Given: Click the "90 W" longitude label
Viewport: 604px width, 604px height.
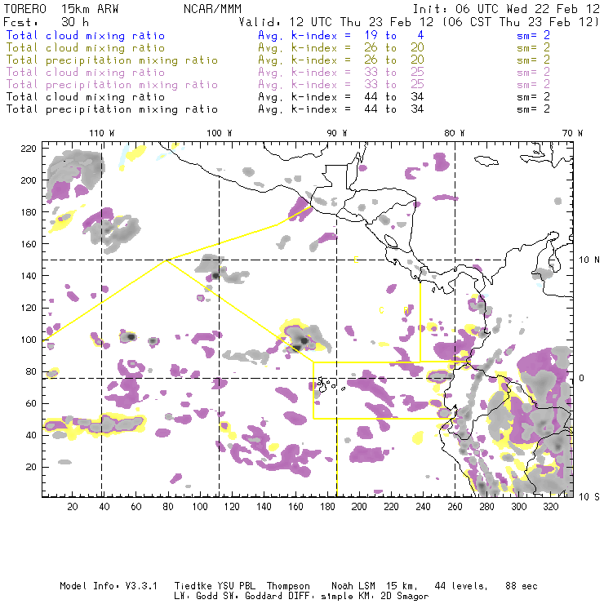Looking at the screenshot, I should (337, 133).
